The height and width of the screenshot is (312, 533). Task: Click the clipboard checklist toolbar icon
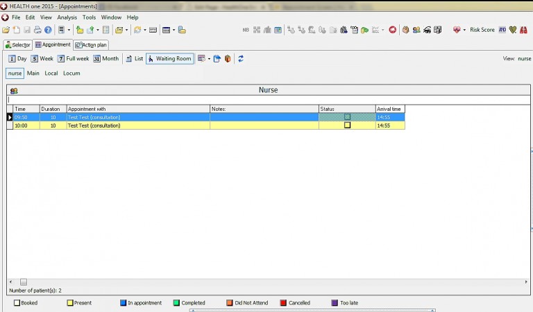354,30
